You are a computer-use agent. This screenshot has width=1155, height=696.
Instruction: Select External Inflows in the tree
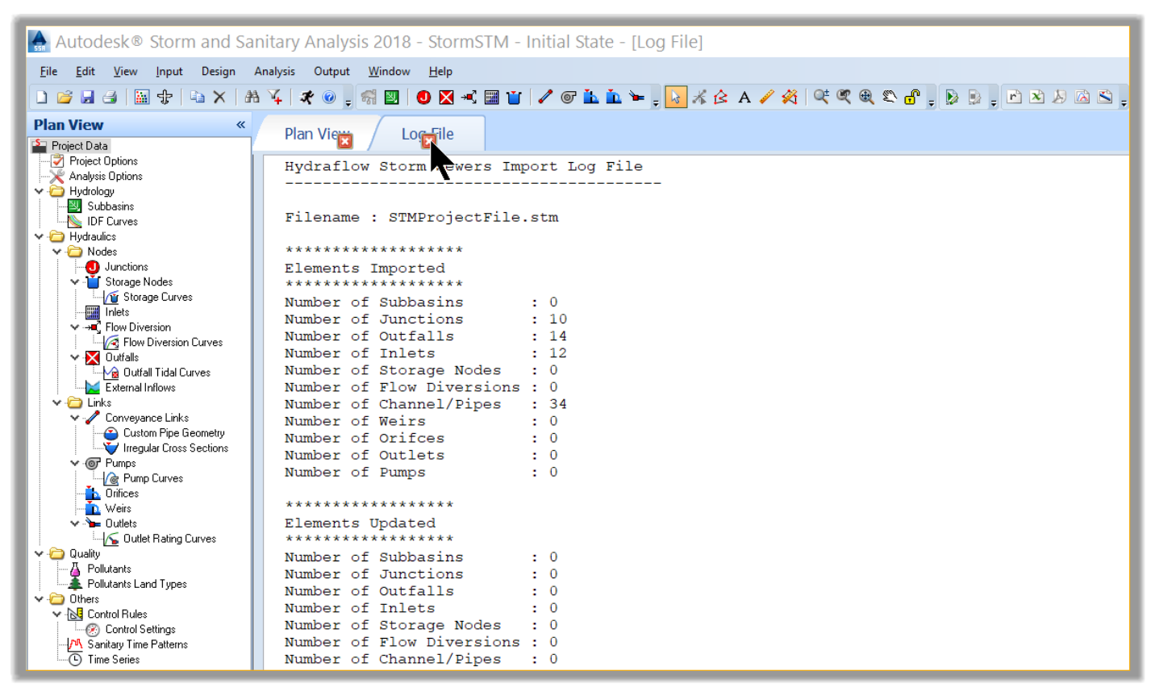[x=140, y=388]
